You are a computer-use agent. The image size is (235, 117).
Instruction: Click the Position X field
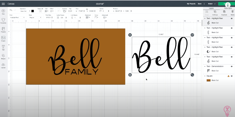pyautogui.click(x=118, y=11)
